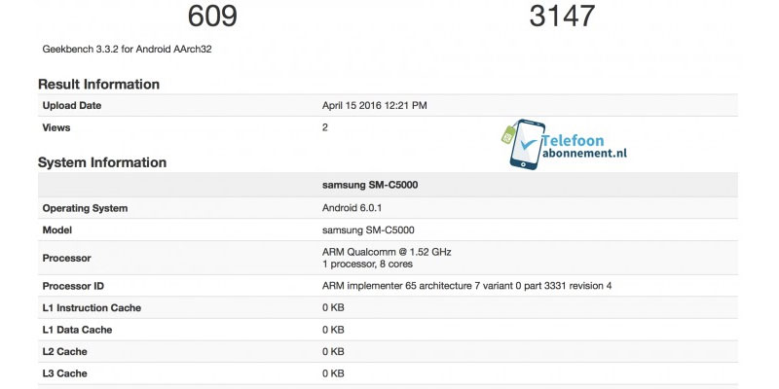Select the 'Android 6.0.1' value

pyautogui.click(x=352, y=208)
